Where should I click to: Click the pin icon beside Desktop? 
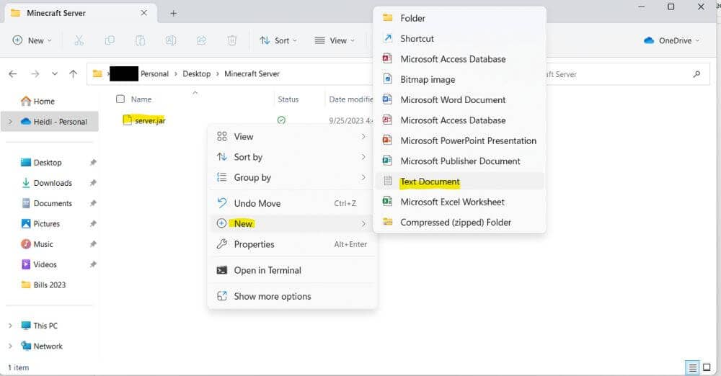point(93,162)
